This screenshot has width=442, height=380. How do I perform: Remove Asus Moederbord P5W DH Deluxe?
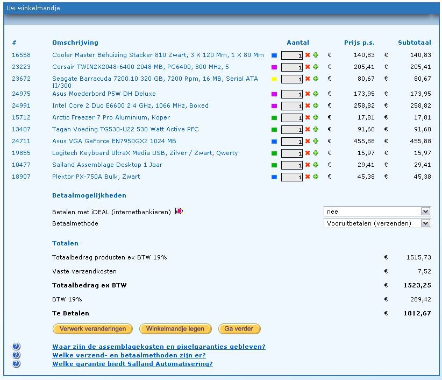pos(308,94)
